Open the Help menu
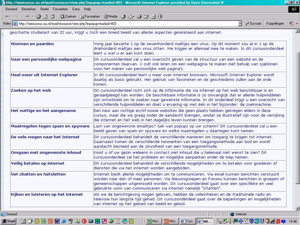 click(87, 9)
